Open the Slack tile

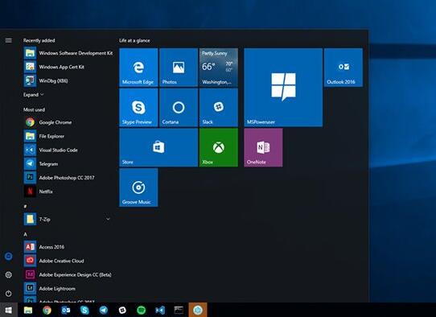[x=219, y=107]
